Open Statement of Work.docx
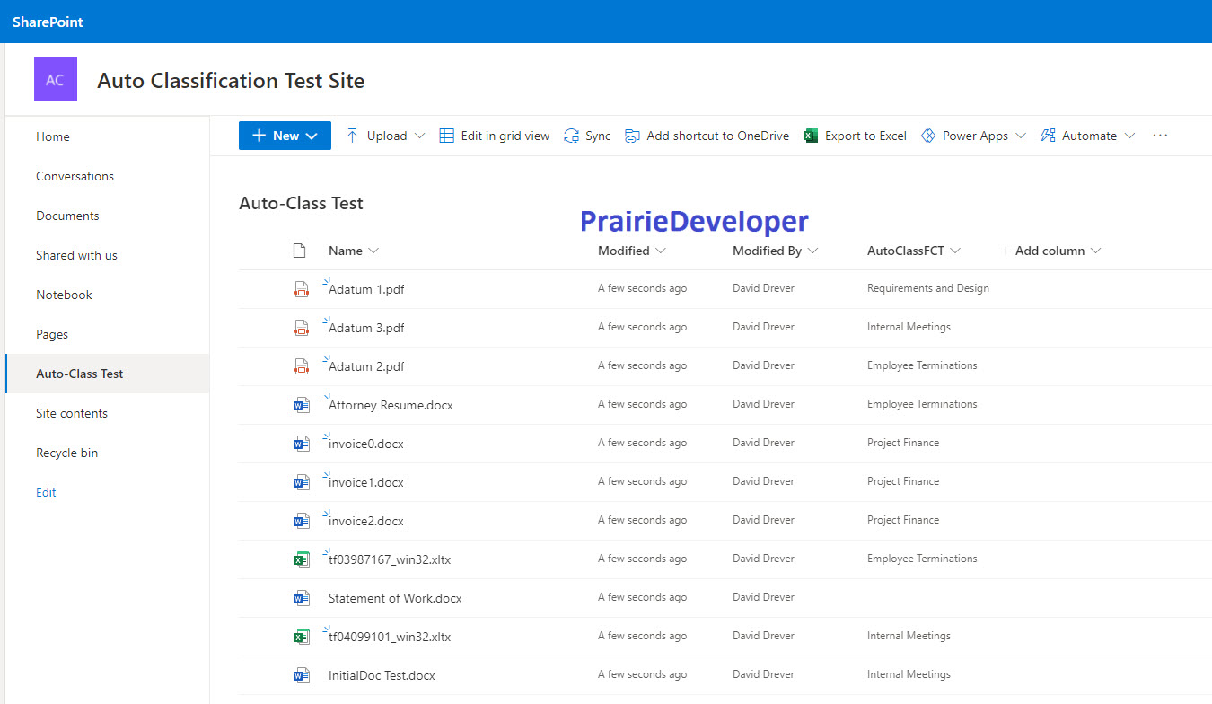 (395, 598)
